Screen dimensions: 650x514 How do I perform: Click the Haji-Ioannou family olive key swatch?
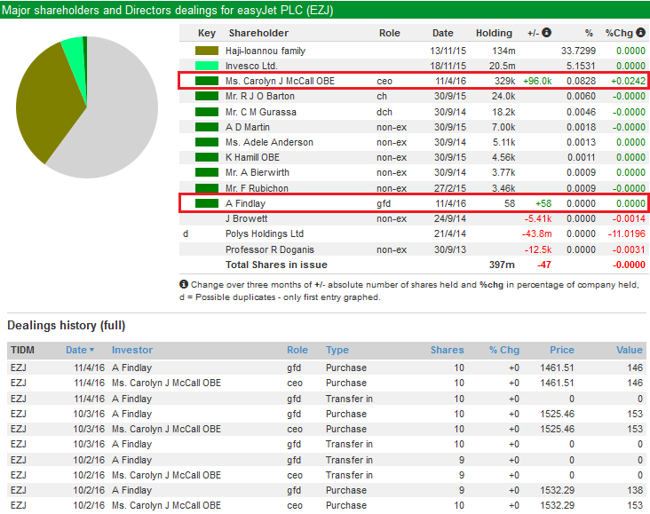(207, 51)
